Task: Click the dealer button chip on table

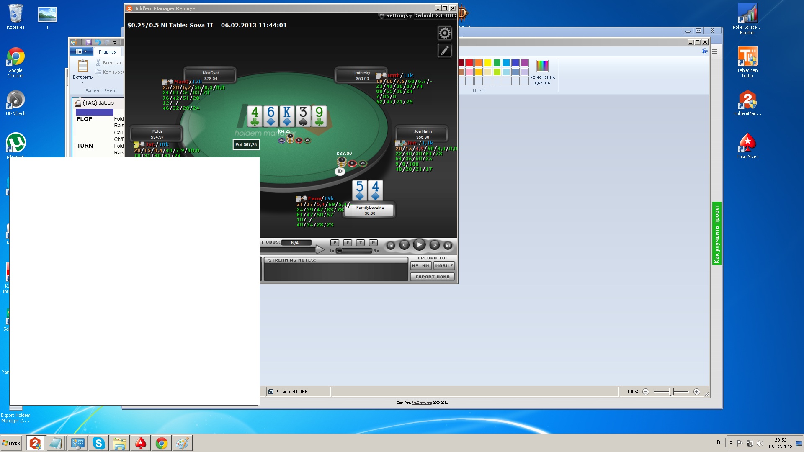Action: coord(340,171)
